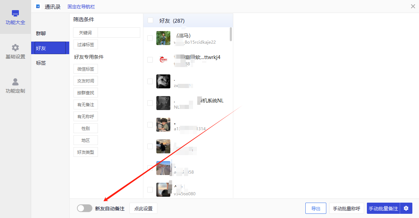The image size is (419, 218).
Task: Check the box beside black cat contact
Action: tap(150, 81)
